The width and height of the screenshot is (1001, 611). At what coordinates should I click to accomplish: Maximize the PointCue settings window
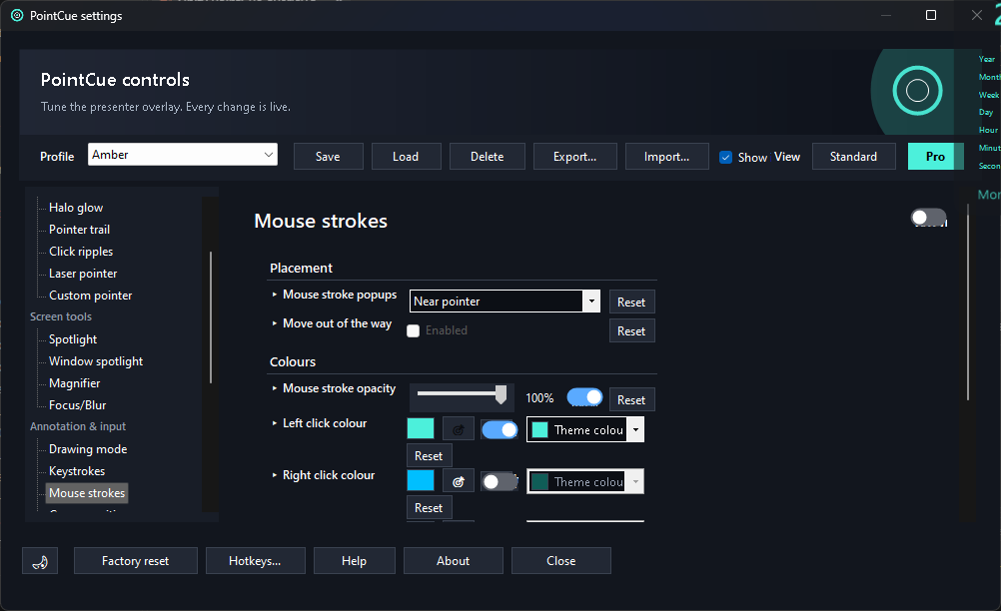(x=931, y=15)
